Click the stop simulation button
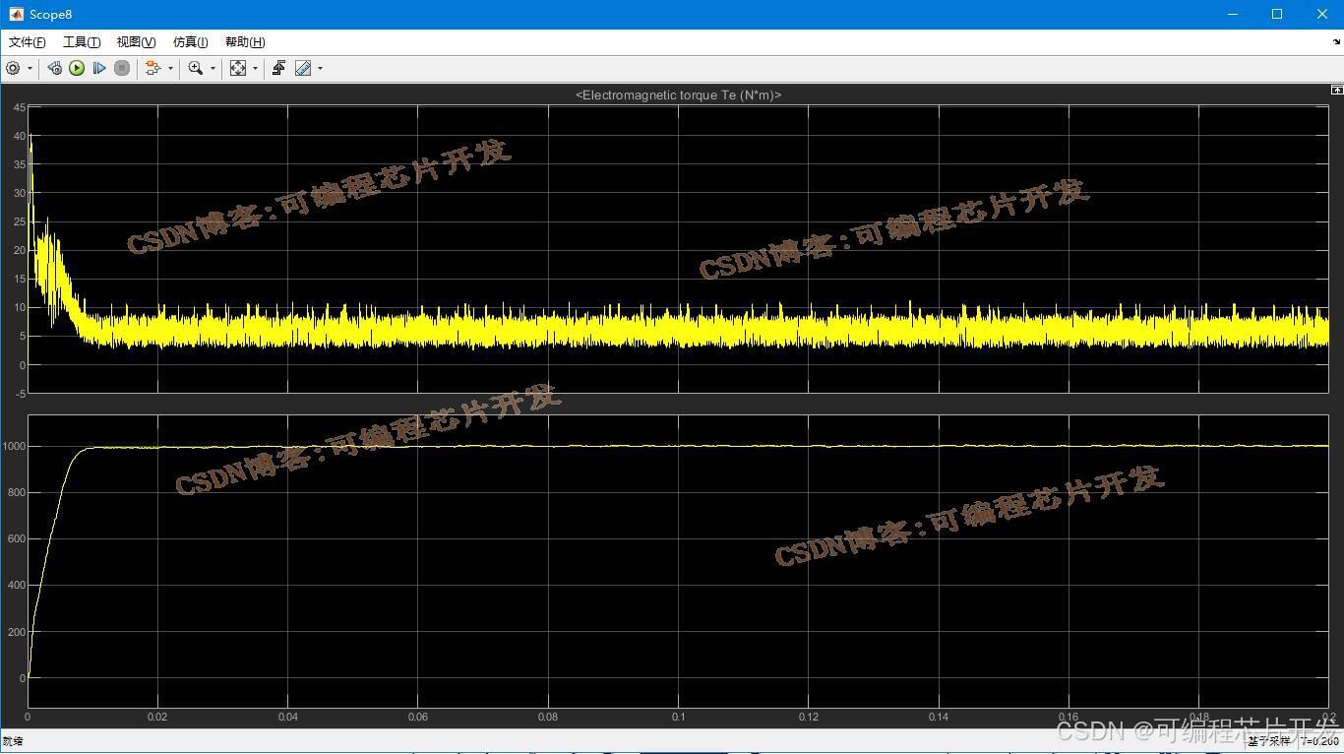Viewport: 1344px width, 754px height. [x=122, y=68]
